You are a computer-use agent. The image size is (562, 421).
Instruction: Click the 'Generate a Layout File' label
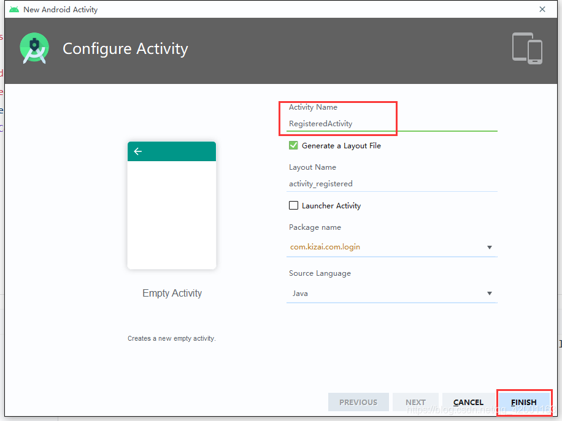coord(341,146)
